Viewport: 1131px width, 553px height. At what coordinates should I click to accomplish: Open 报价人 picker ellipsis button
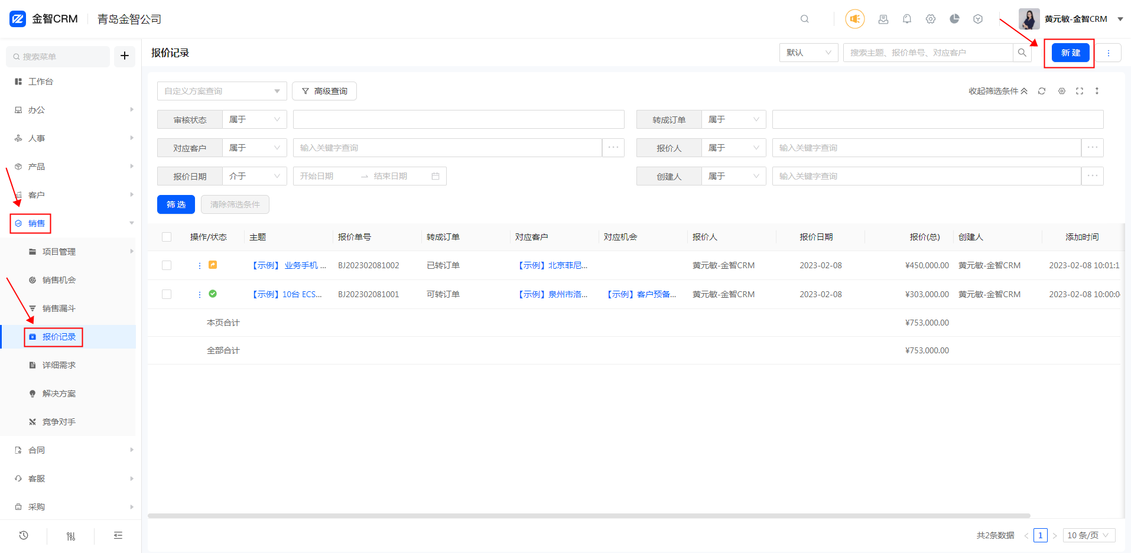pos(1093,148)
